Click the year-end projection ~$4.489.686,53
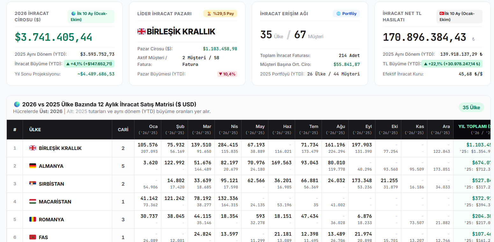Image resolution: width=494 pixels, height=242 pixels. 96,74
